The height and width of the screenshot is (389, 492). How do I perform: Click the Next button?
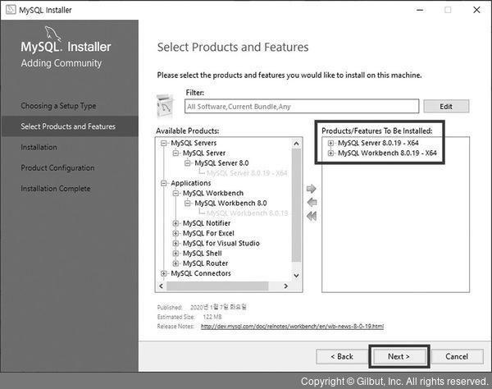coord(399,357)
